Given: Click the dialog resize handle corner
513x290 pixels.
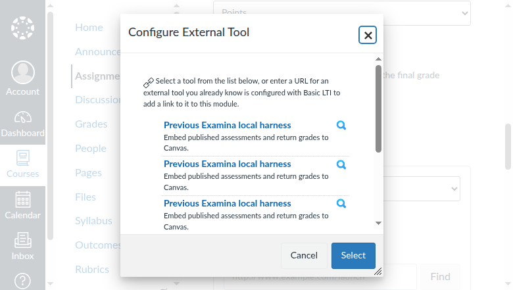Looking at the screenshot, I should [x=378, y=272].
